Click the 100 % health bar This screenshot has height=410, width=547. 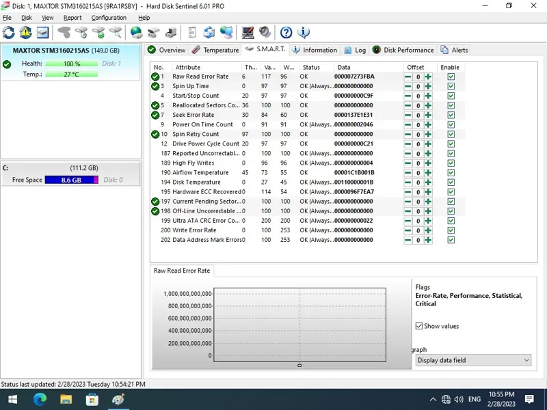coord(72,64)
